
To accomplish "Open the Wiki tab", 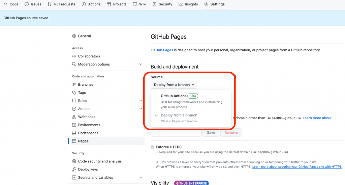I will (139, 4).
